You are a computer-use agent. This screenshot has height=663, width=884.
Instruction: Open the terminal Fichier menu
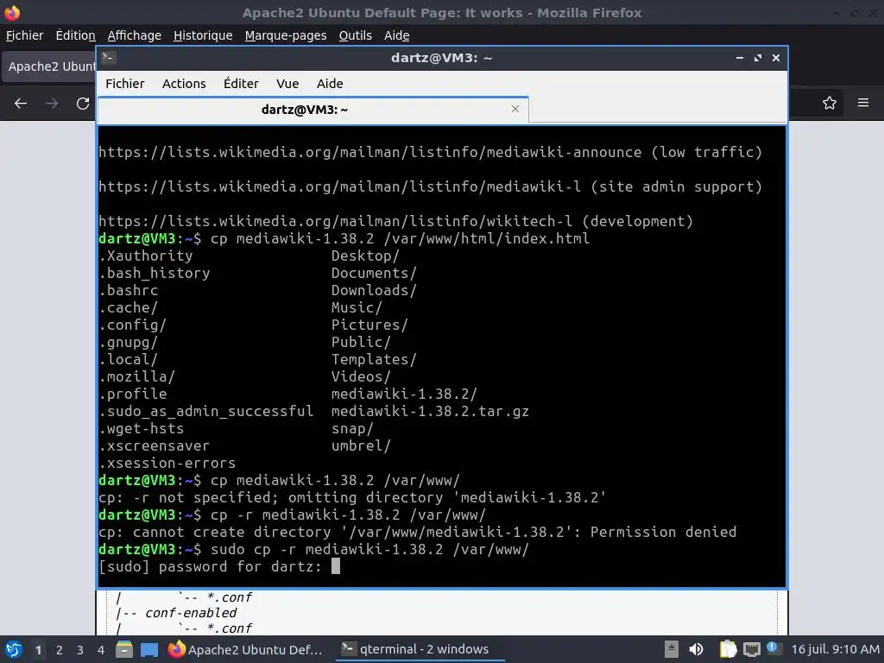[x=124, y=84]
